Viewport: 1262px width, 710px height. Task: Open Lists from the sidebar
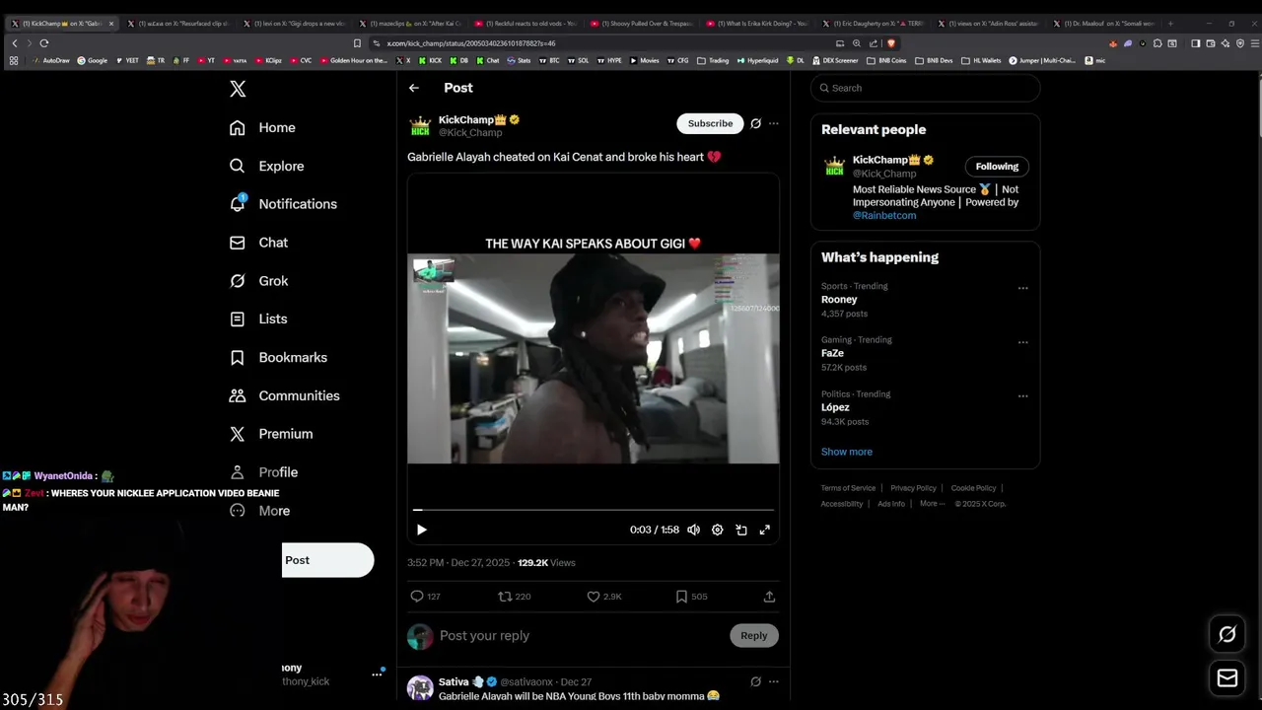coord(258,319)
